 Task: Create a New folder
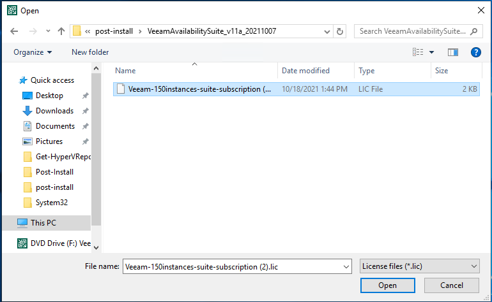(x=90, y=52)
